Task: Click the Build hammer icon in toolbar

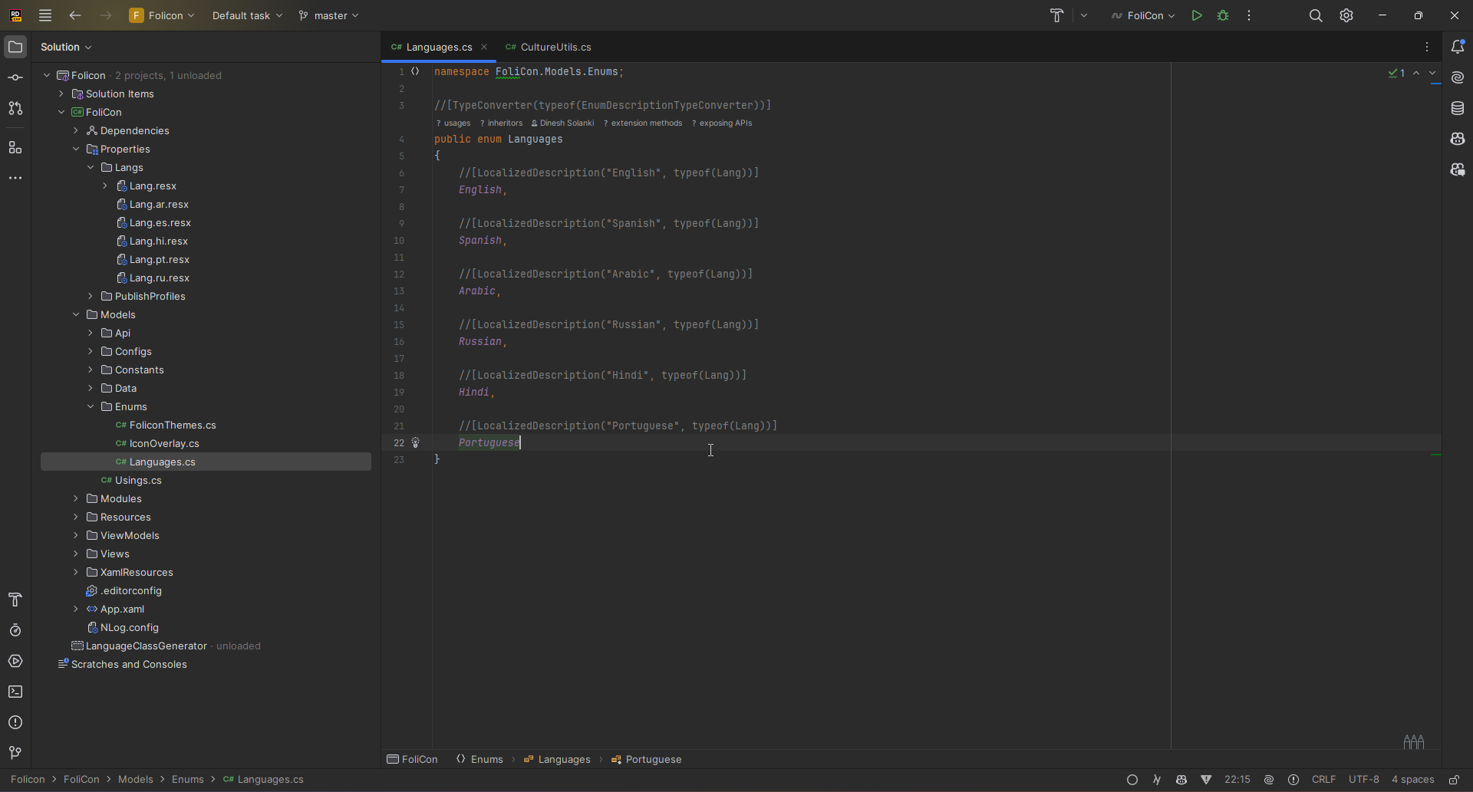Action: [x=1057, y=15]
